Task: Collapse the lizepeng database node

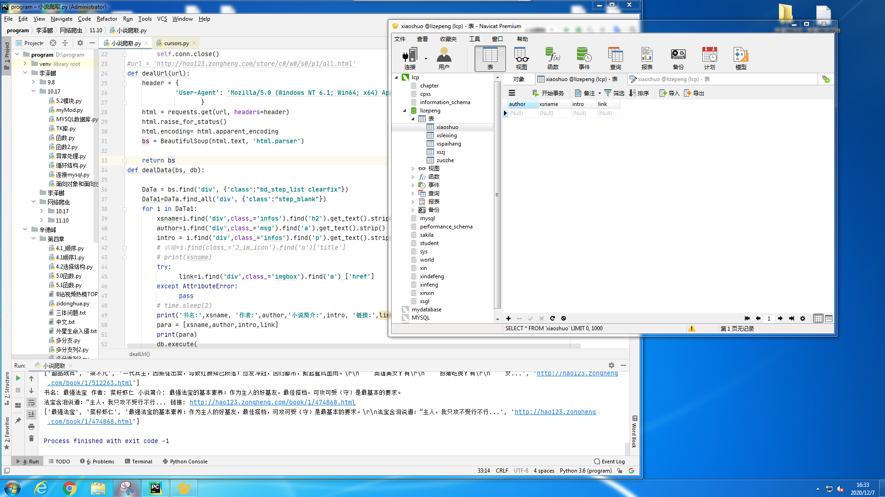Action: 404,111
